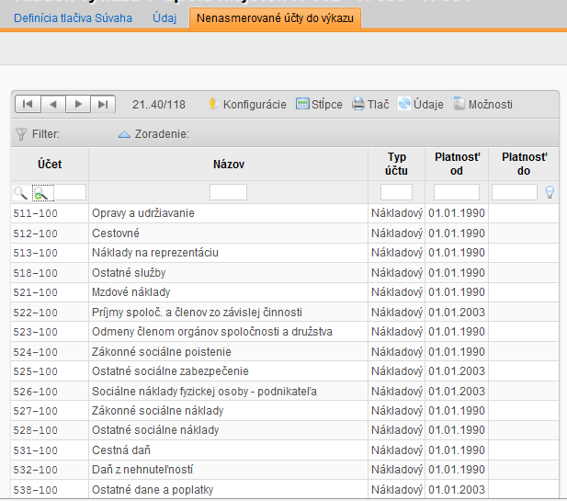Click 'Ostatné sociálne náklady' cell
The height and width of the screenshot is (501, 567).
(x=229, y=430)
